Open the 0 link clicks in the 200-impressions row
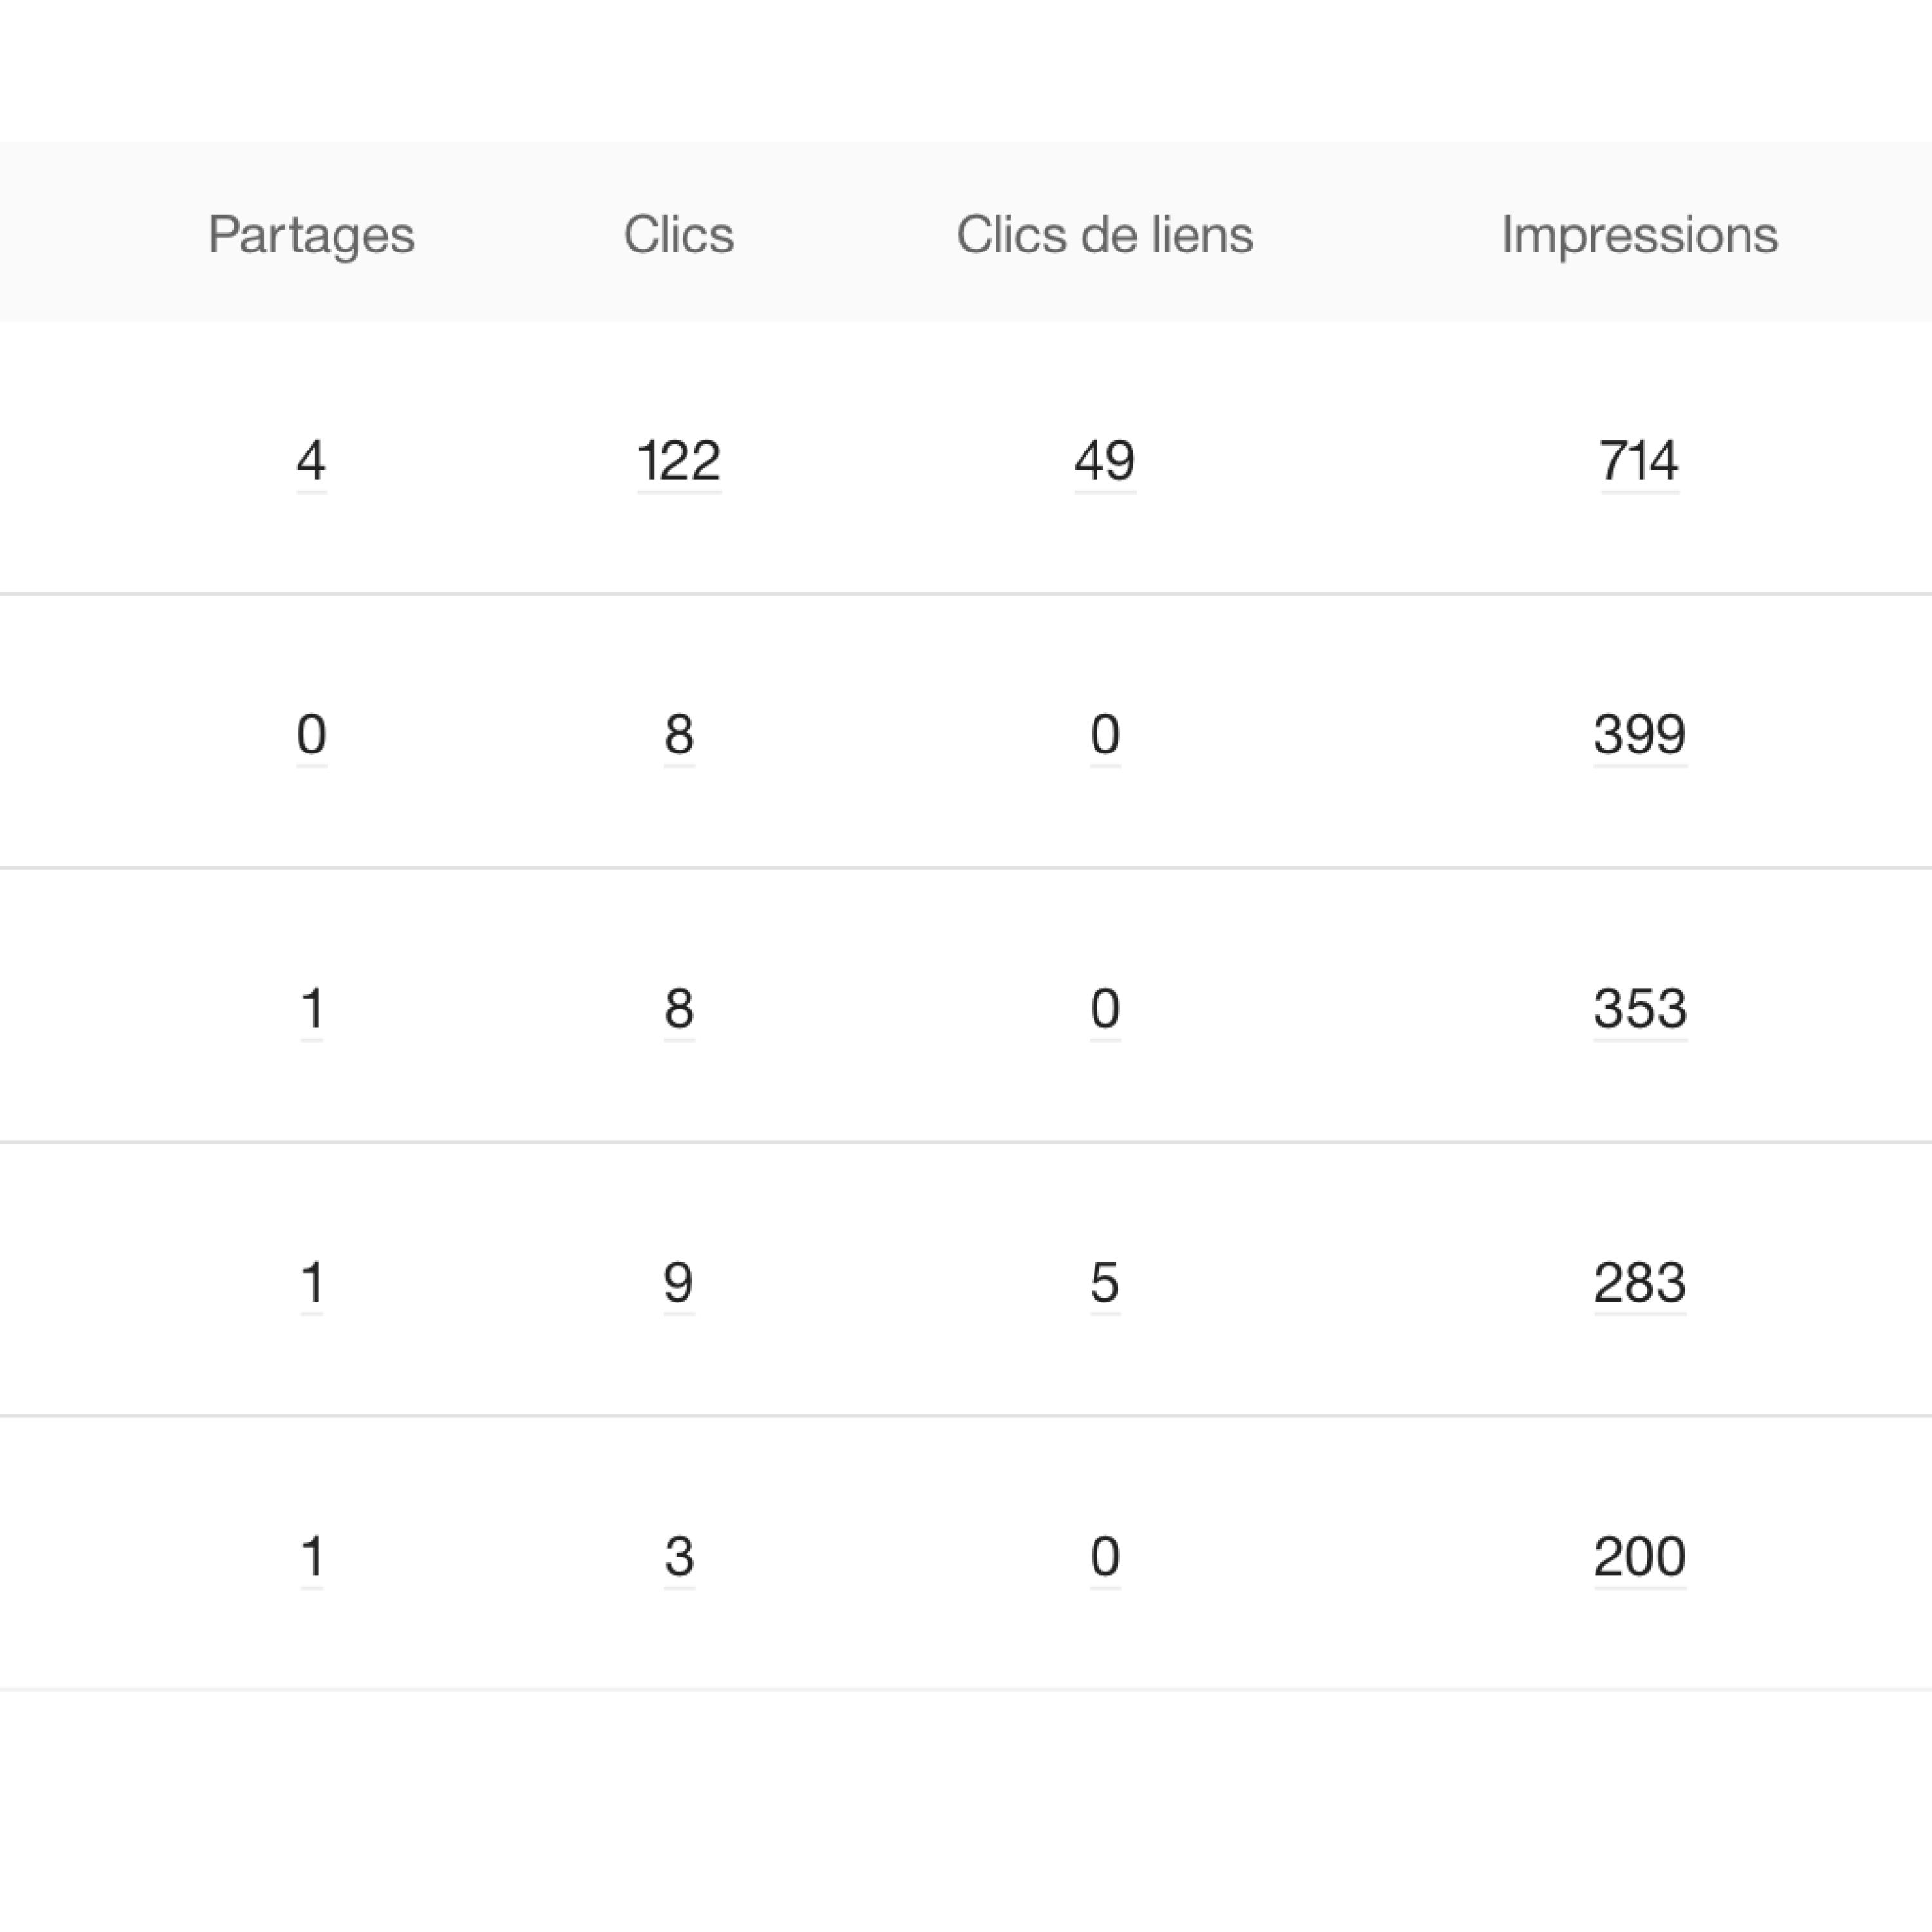 (x=1104, y=1556)
